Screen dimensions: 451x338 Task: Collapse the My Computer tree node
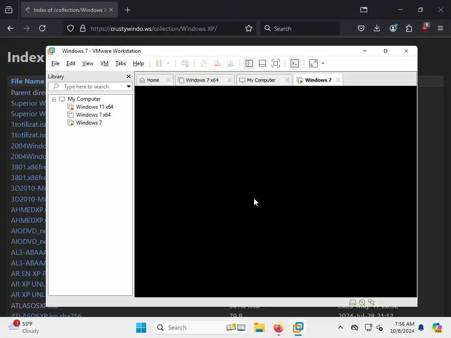[x=54, y=99]
